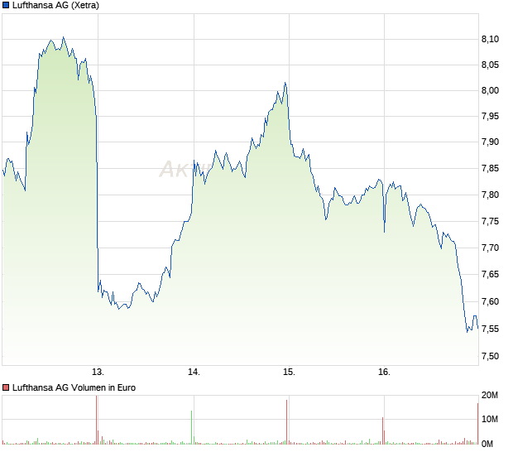Select the 'Lufthansa AG Volumen in Euro' label
This screenshot has width=513, height=452.
[74, 388]
